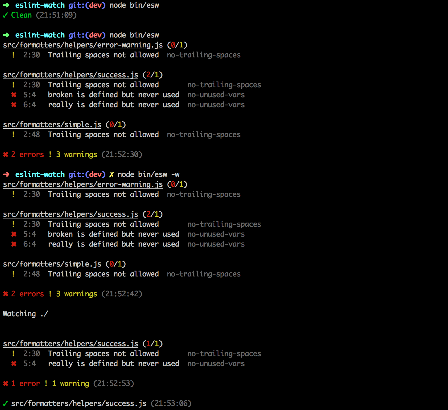Click "git:(dev)" on the "node bin/esw -w" line
448x410 pixels.
coord(87,175)
